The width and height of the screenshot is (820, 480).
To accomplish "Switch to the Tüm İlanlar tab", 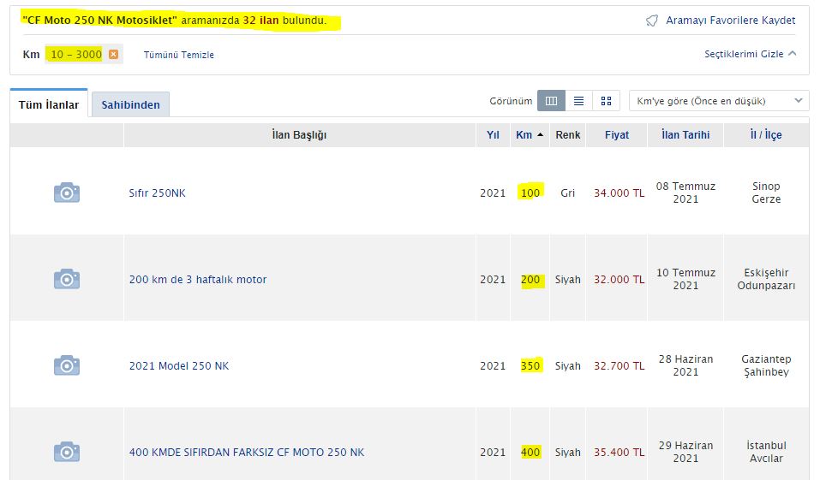I will [x=49, y=104].
